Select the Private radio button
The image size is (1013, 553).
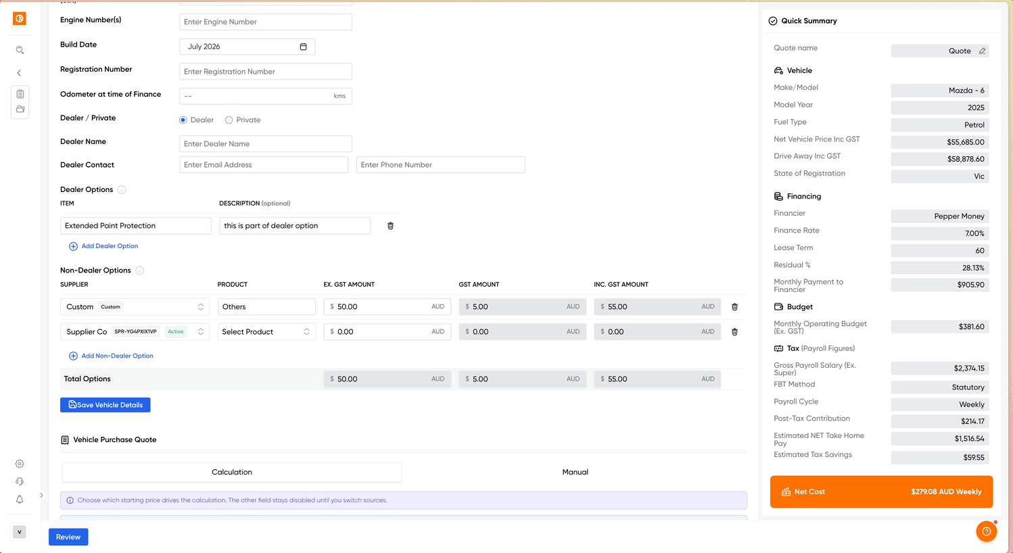(229, 120)
